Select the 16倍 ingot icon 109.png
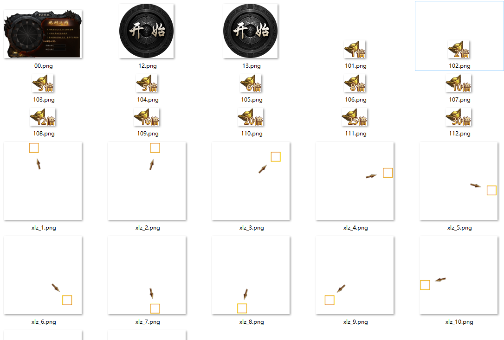 [x=147, y=117]
